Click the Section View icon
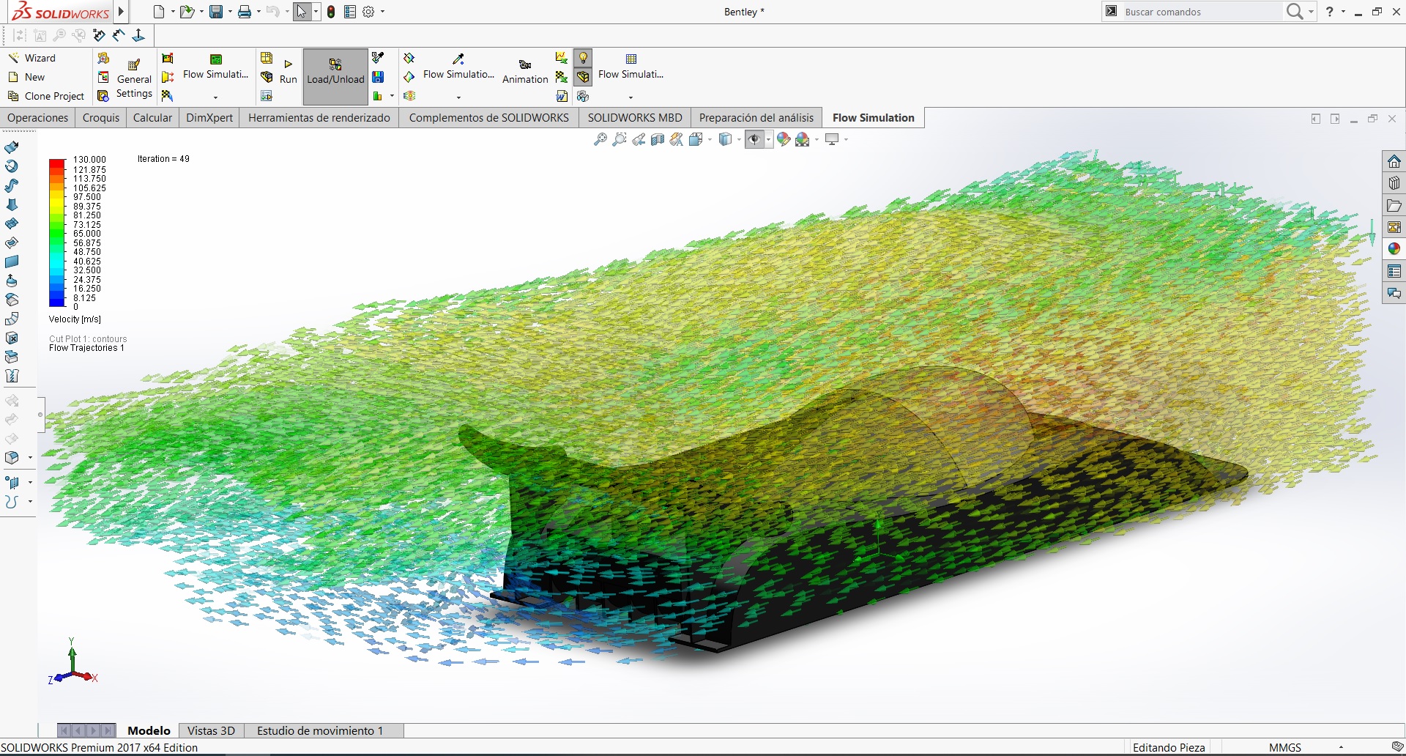The width and height of the screenshot is (1406, 756). (x=658, y=139)
